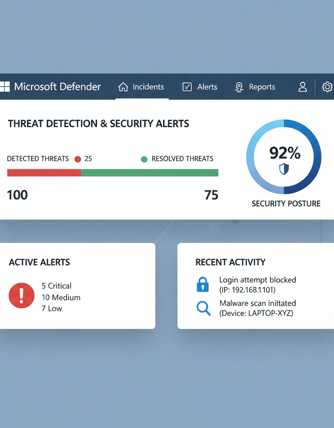
Task: Click the large 100 total value
Action: (x=17, y=195)
